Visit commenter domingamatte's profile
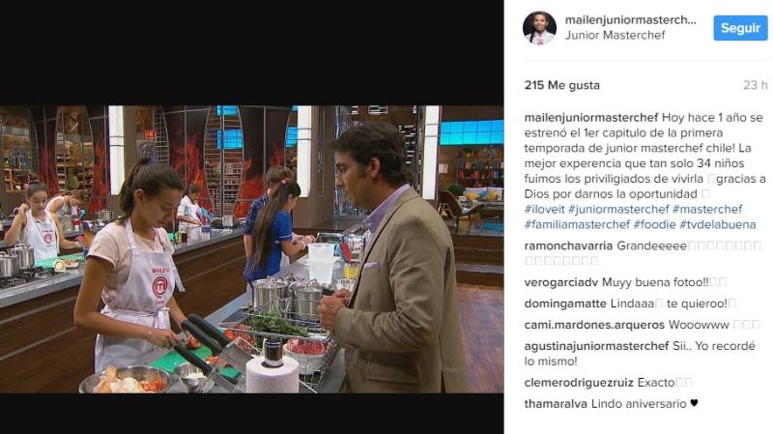Screen dimensions: 773x434 coord(565,304)
